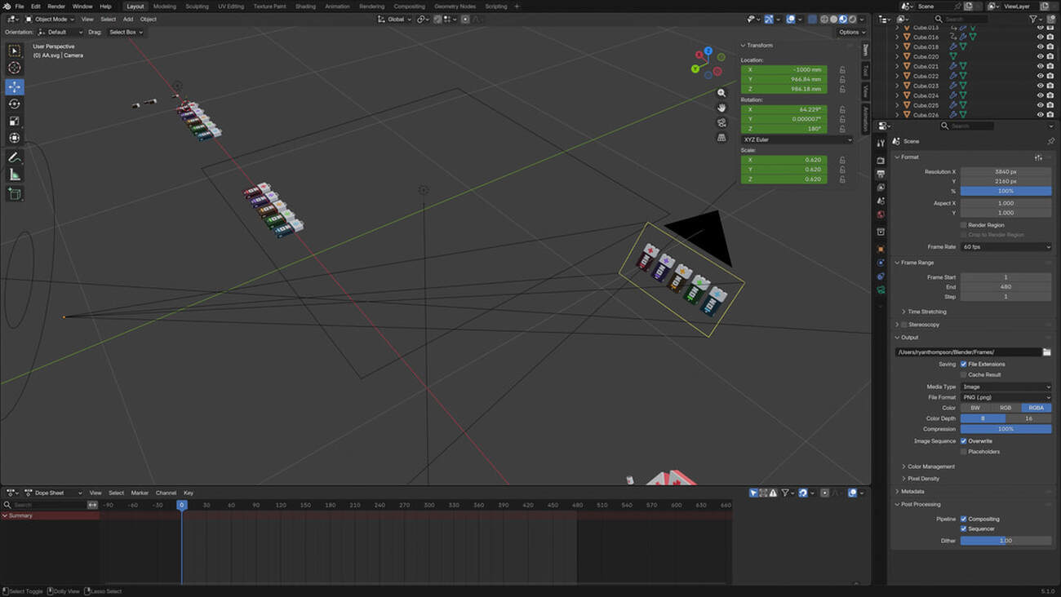Click the zoom magnifier viewport icon

[x=721, y=93]
